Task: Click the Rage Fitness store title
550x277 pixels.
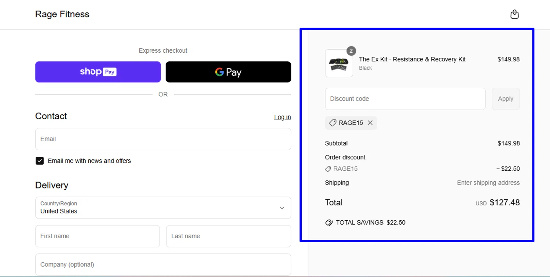Action: click(x=62, y=14)
